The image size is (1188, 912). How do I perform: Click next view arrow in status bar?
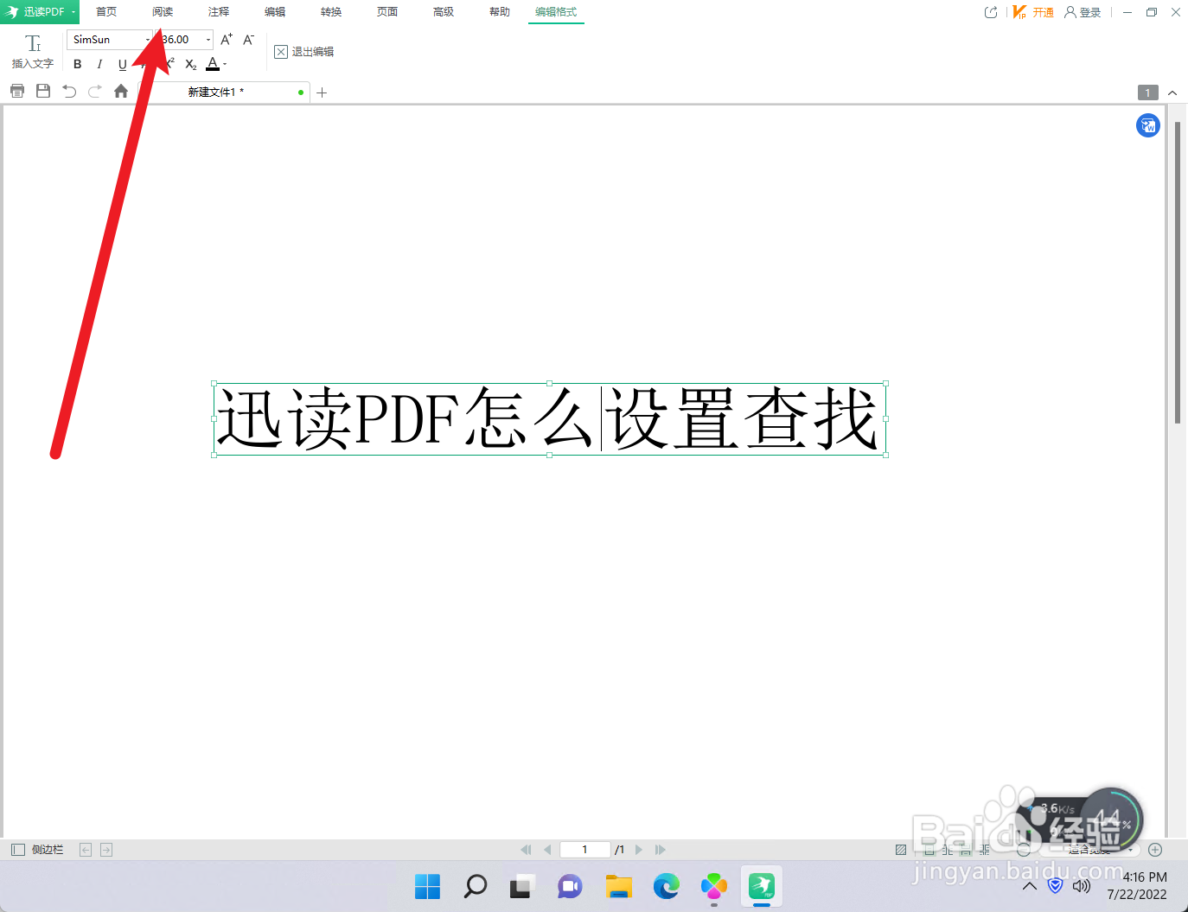pyautogui.click(x=106, y=850)
